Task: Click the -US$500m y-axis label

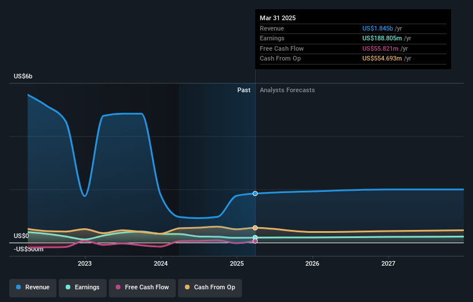Action: pyautogui.click(x=29, y=249)
